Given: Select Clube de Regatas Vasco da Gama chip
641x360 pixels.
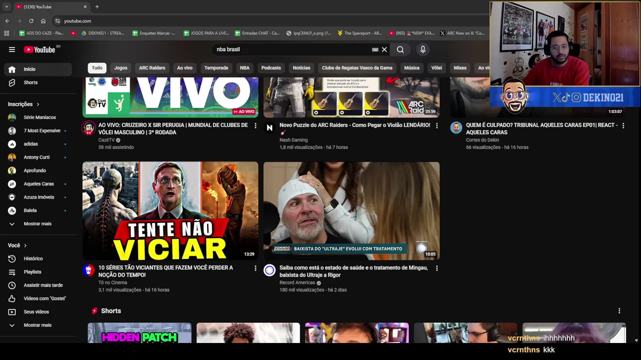Looking at the screenshot, I should [357, 68].
